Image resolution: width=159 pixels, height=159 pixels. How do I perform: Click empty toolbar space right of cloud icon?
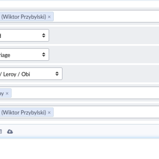(86, 132)
